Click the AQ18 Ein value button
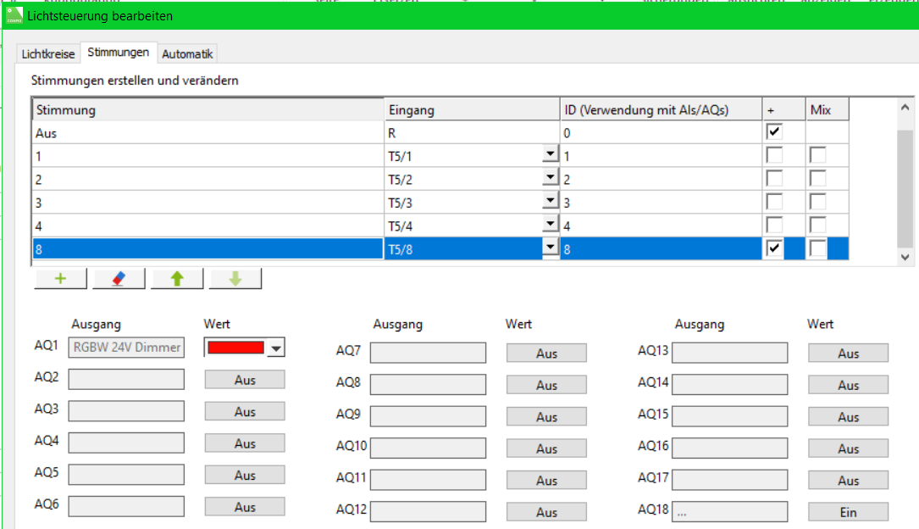This screenshot has height=529, width=919. coord(848,512)
